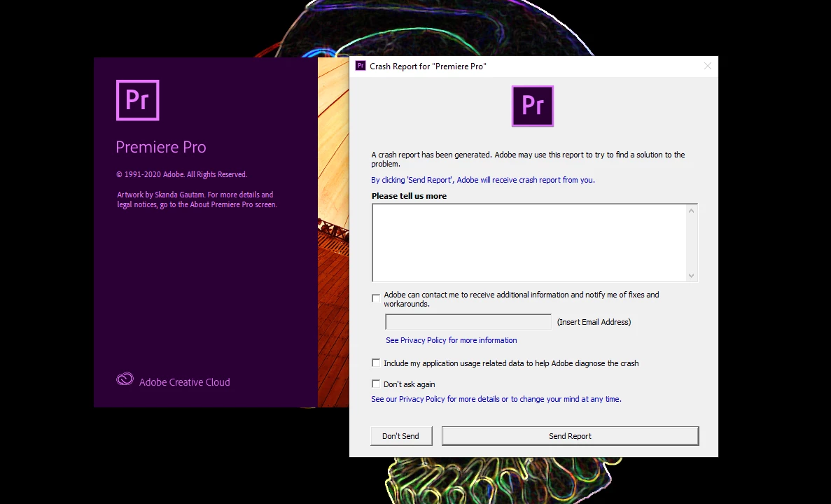Click the scroll up arrow in comment box
831x504 pixels.
(x=691, y=211)
